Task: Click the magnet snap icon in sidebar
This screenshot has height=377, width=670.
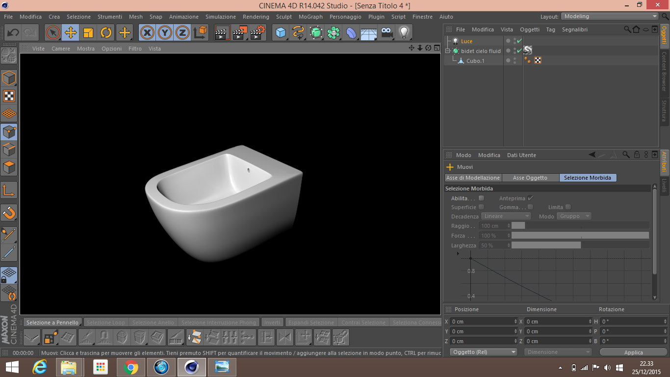Action: coord(9,213)
